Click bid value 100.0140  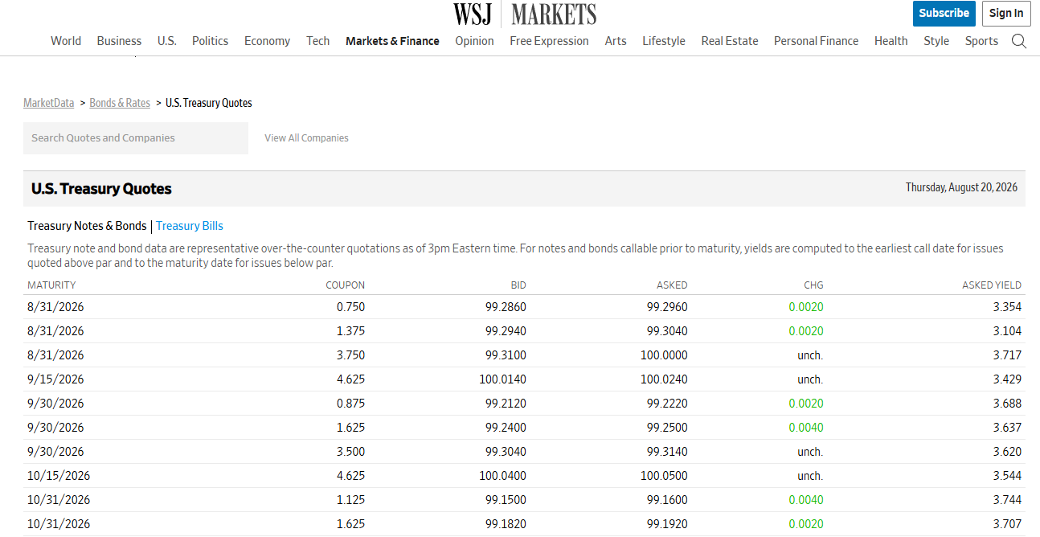click(502, 379)
